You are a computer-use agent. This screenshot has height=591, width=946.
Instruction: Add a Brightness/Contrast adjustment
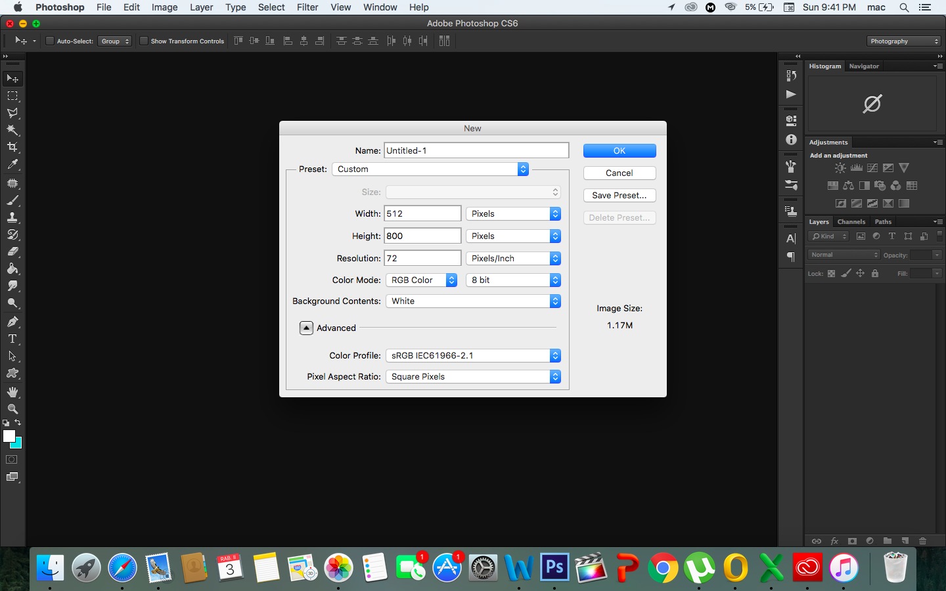840,168
